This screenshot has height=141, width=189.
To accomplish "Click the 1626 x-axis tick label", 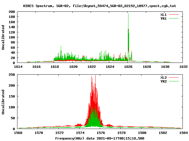I will pos(128,67).
